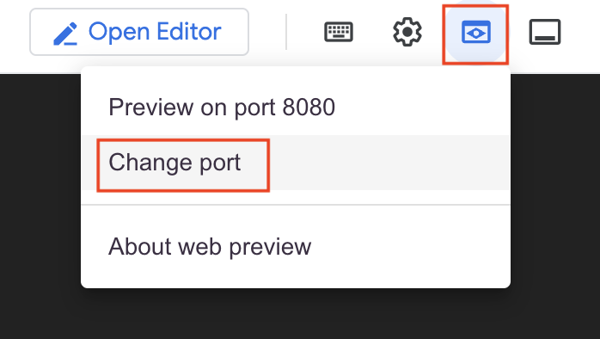Screen dimensions: 600x339
Task: Click the dark terminal area right of menu
Action: [555, 206]
